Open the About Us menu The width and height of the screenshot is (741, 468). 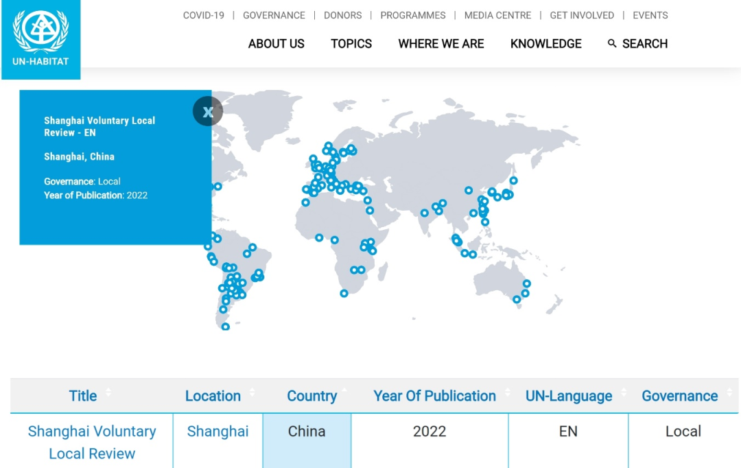(x=277, y=44)
